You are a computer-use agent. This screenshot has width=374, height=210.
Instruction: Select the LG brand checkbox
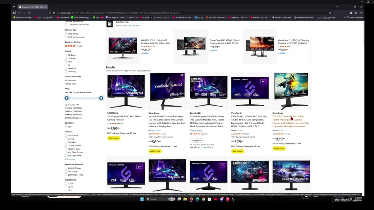coord(66,65)
